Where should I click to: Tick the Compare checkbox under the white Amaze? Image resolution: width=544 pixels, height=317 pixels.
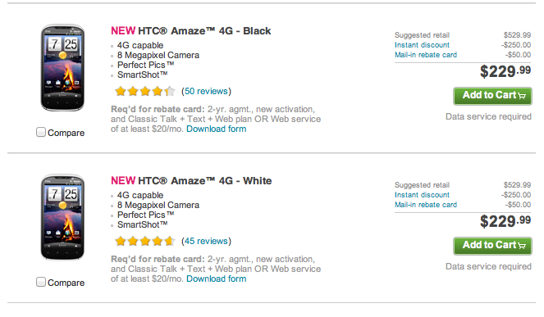tap(41, 282)
